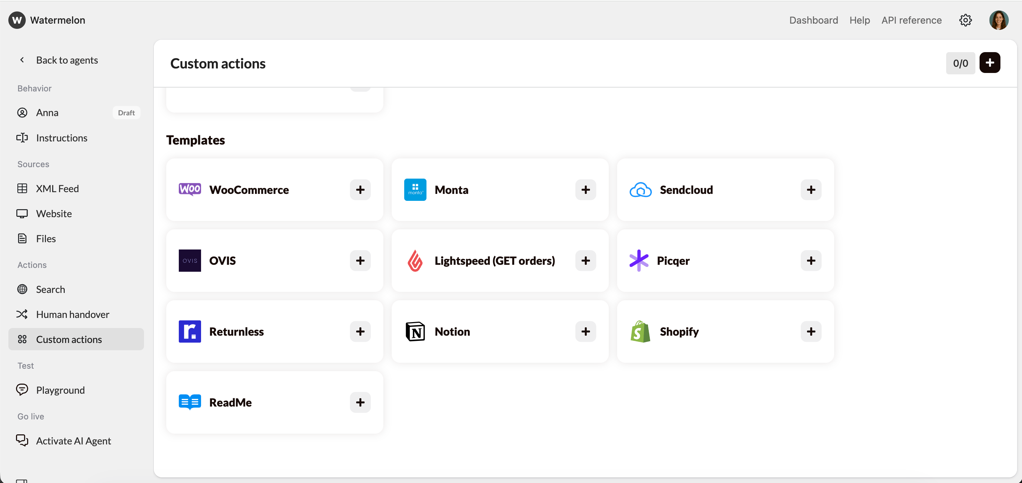
Task: Add the Returnless template
Action: coord(360,331)
